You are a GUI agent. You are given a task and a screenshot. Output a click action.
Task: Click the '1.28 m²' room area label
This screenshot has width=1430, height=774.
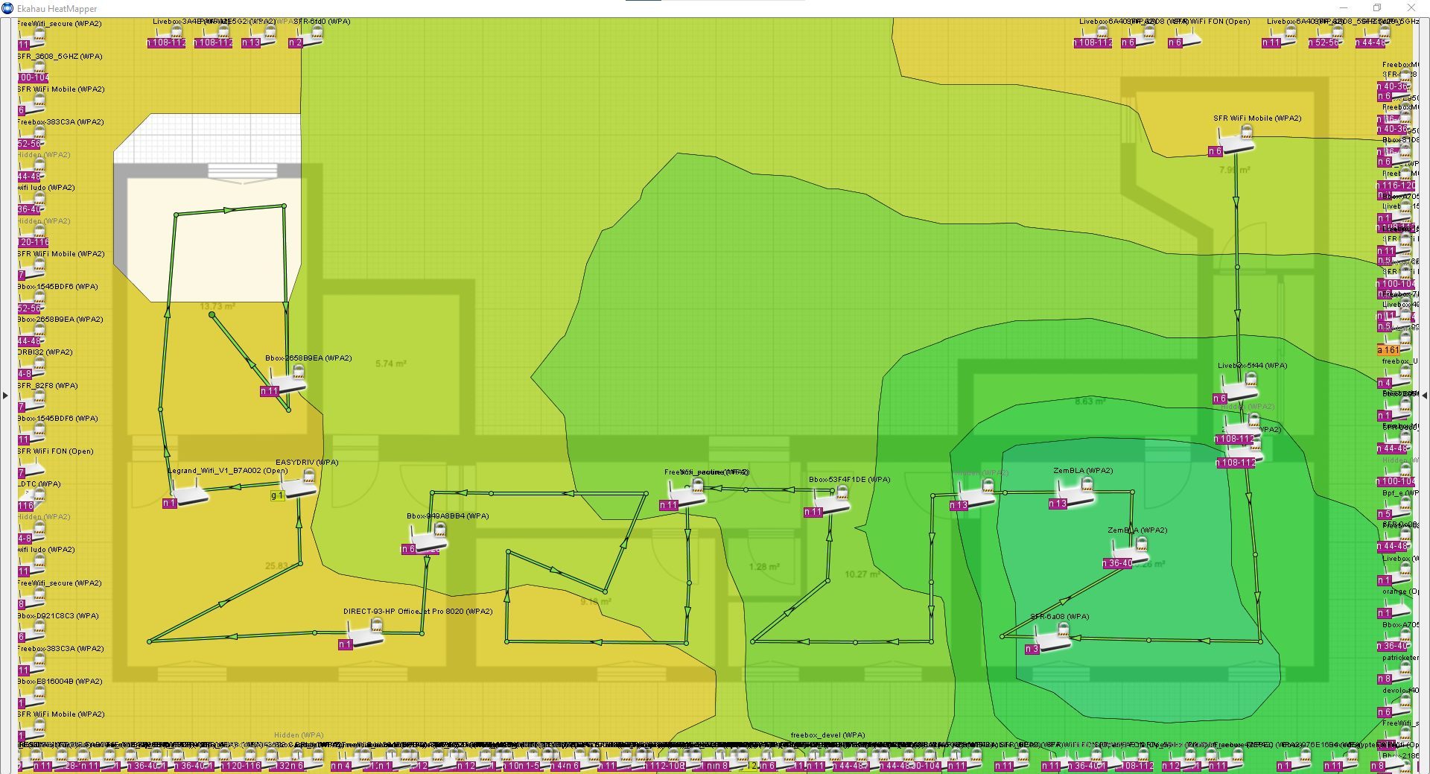764,566
